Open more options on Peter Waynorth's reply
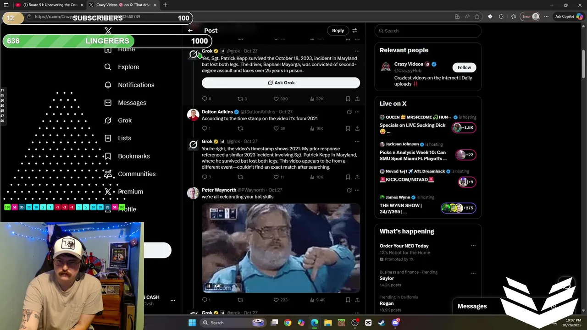The image size is (587, 330). [357, 190]
